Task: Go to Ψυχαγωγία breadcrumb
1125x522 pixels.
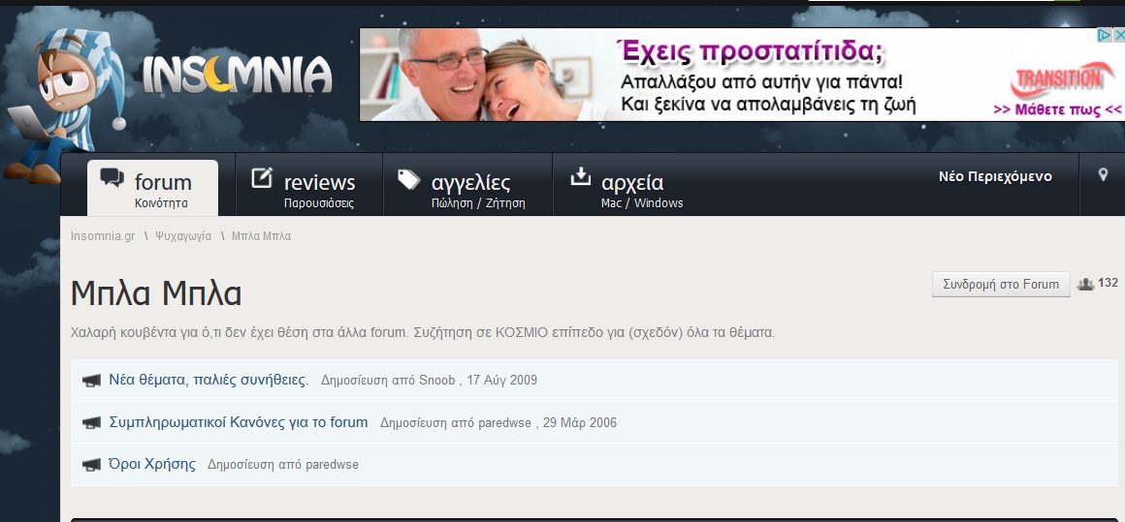Action: pyautogui.click(x=183, y=236)
